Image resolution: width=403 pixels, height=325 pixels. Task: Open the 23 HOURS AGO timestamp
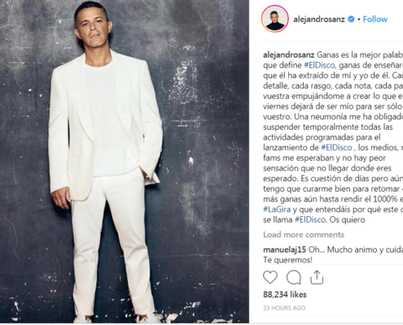284,308
